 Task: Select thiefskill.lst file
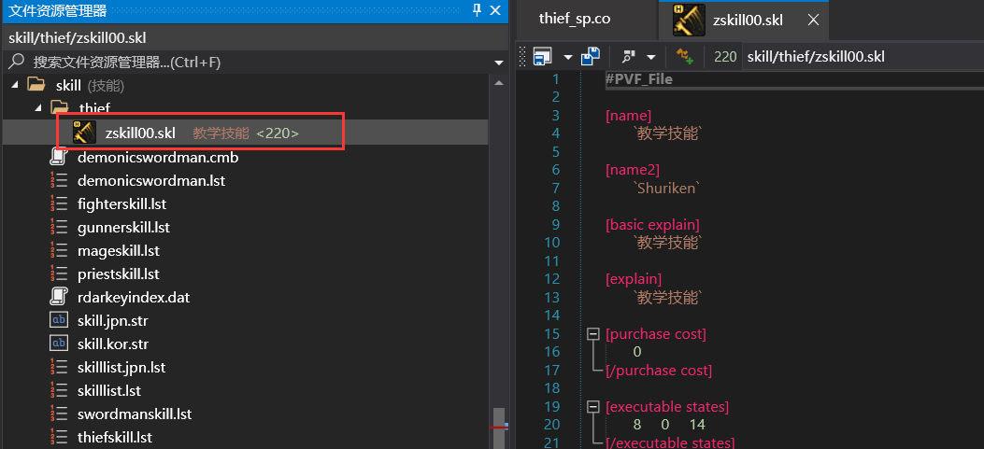pyautogui.click(x=115, y=437)
